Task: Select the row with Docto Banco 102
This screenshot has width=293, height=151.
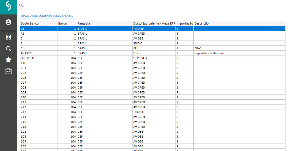Action: coord(153,132)
